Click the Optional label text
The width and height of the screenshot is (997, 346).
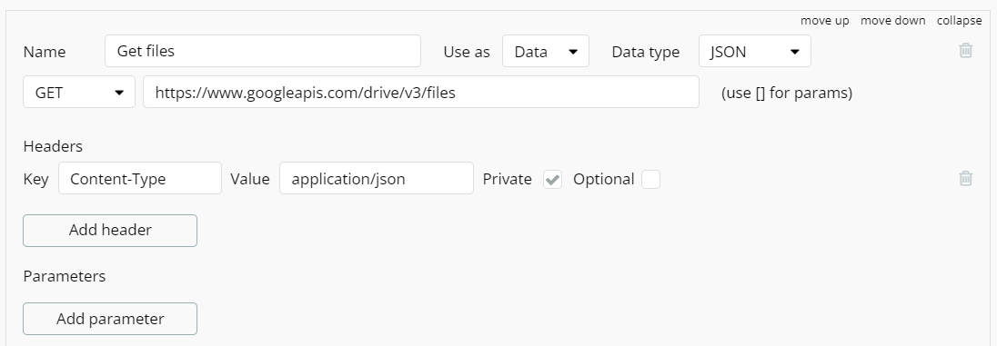click(x=603, y=179)
